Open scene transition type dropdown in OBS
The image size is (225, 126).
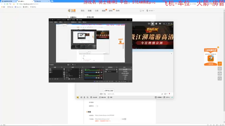click(110, 69)
